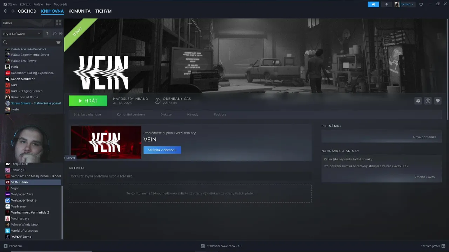Open the announcements megaphone button
449x252 pixels.
pyautogui.click(x=373, y=4)
